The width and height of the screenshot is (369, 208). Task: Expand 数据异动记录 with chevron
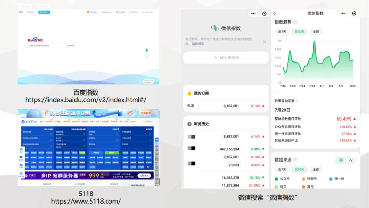point(286,101)
